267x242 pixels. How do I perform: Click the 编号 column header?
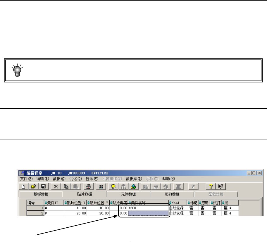[35, 203]
